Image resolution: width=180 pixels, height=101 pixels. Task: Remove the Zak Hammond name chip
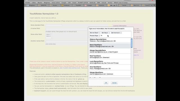121,33
